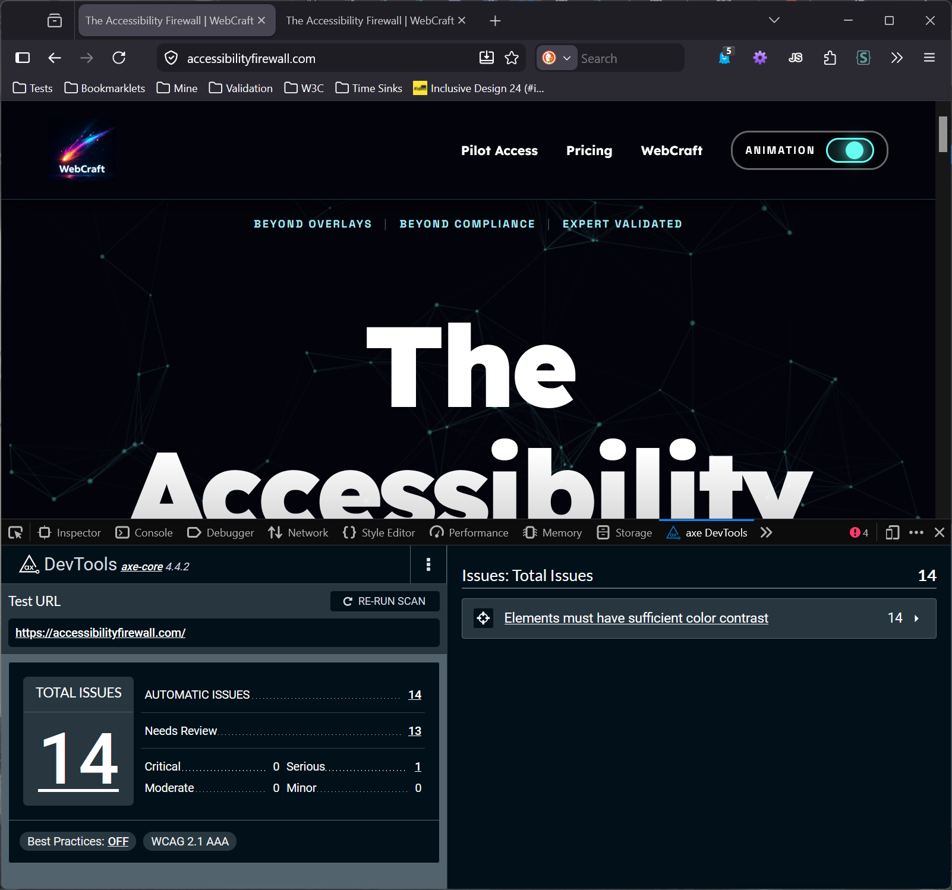This screenshot has height=890, width=952.
Task: Switch to the Console tab
Action: (144, 533)
